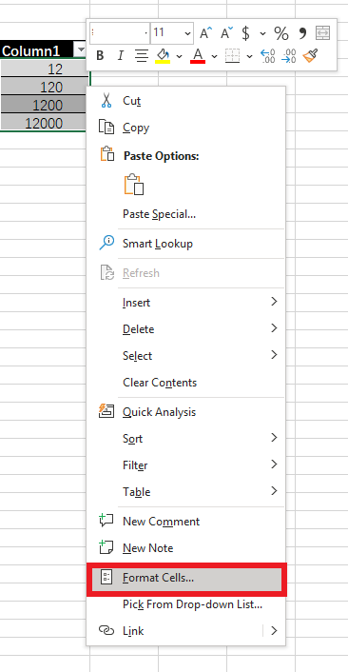The image size is (348, 672).
Task: Open Paste Special option
Action: click(159, 214)
